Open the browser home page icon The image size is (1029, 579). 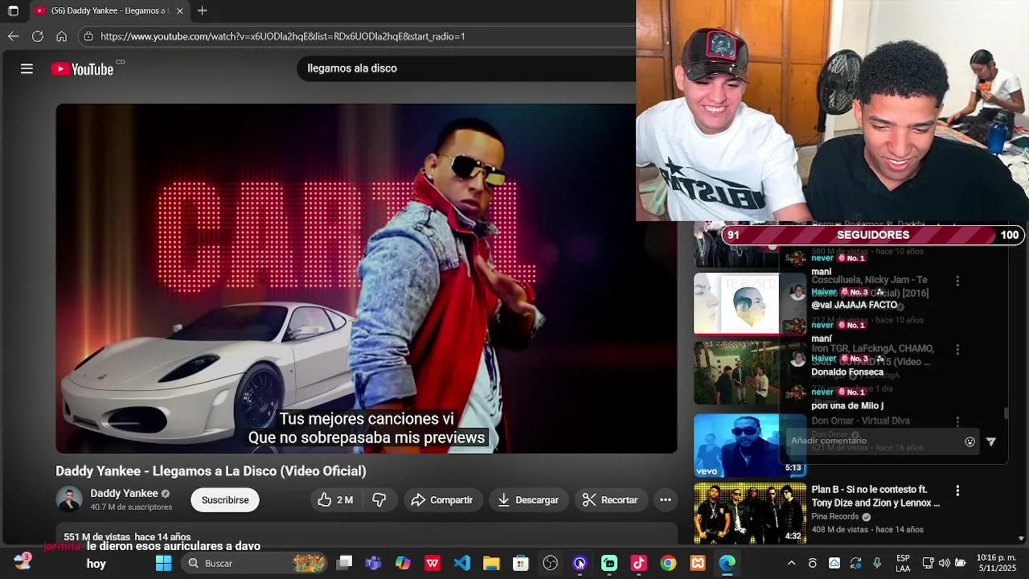(61, 36)
